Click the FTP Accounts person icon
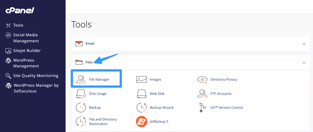 click(x=202, y=94)
